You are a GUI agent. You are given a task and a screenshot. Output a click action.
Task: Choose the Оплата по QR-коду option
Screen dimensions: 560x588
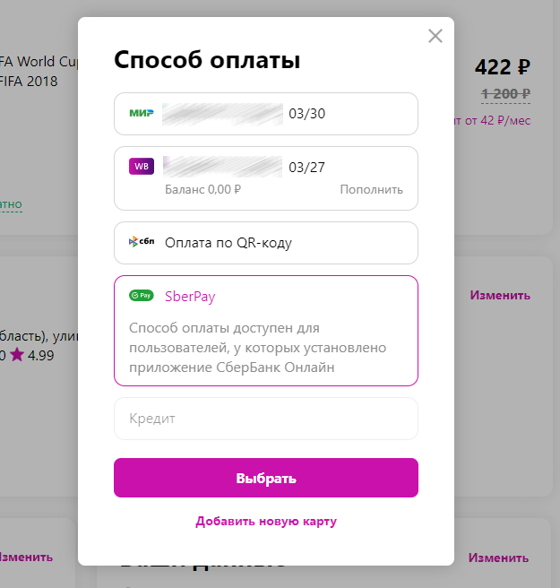[228, 243]
